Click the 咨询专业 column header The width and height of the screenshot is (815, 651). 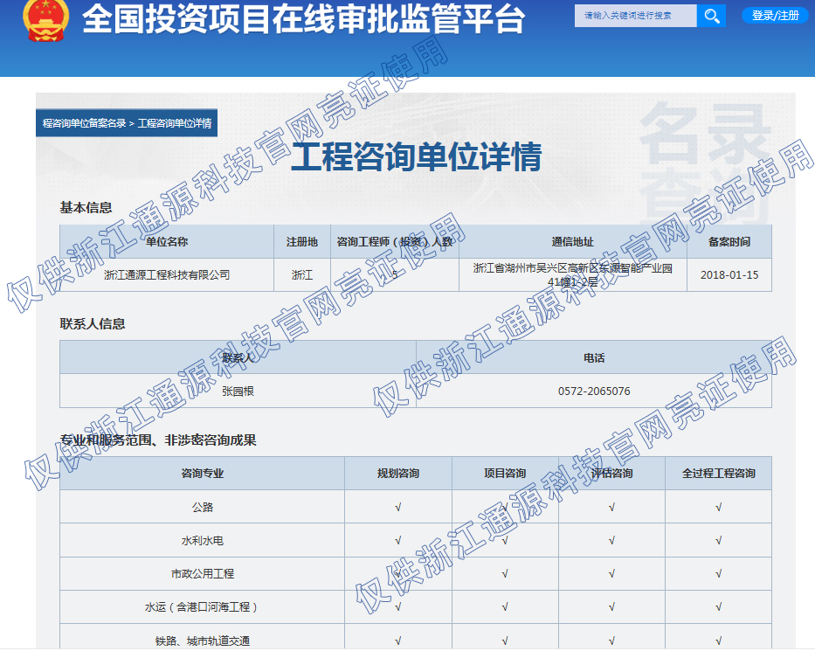tap(203, 474)
